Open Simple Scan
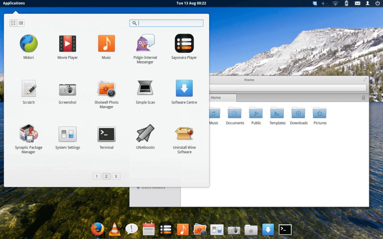383x239 pixels. tap(145, 88)
